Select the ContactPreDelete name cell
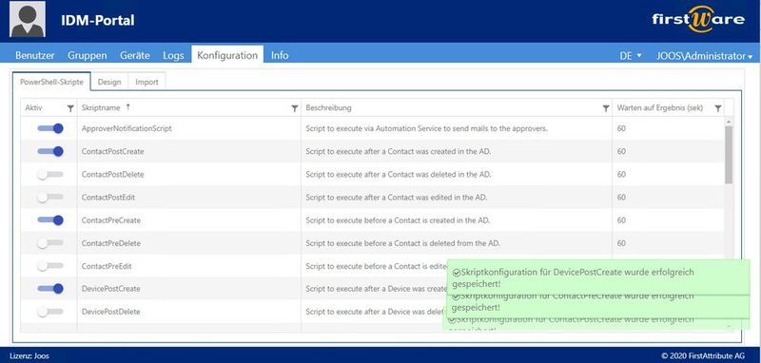Viewport: 761px width, 363px height. tap(188, 243)
